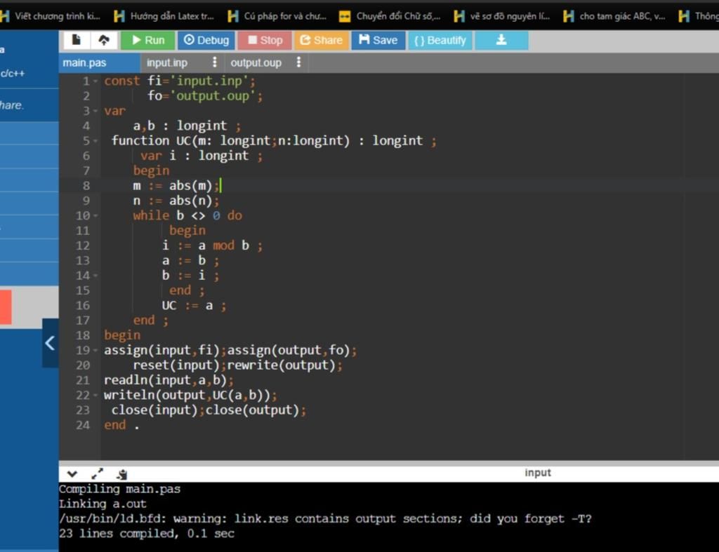Click the clear console icon
The image size is (719, 552).
(x=121, y=473)
